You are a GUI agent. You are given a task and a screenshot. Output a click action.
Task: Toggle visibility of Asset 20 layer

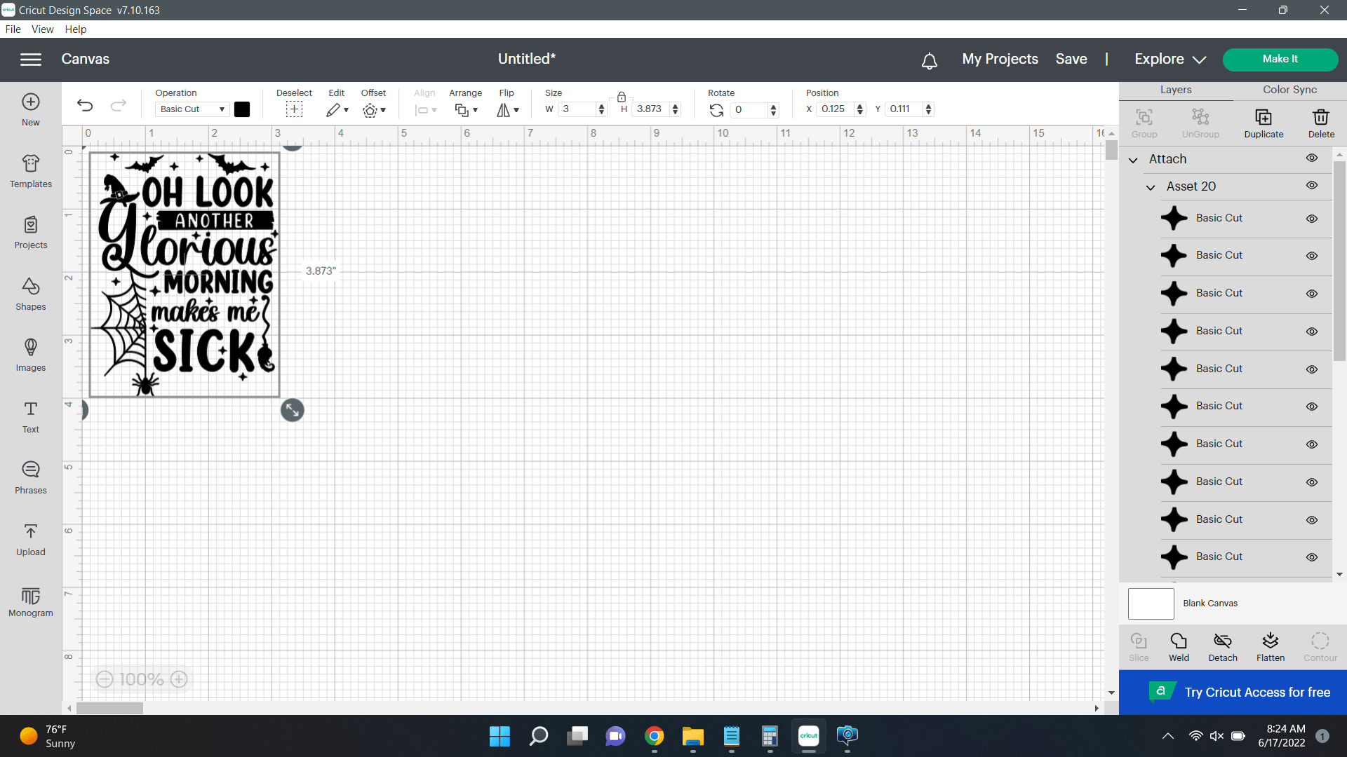pos(1311,186)
